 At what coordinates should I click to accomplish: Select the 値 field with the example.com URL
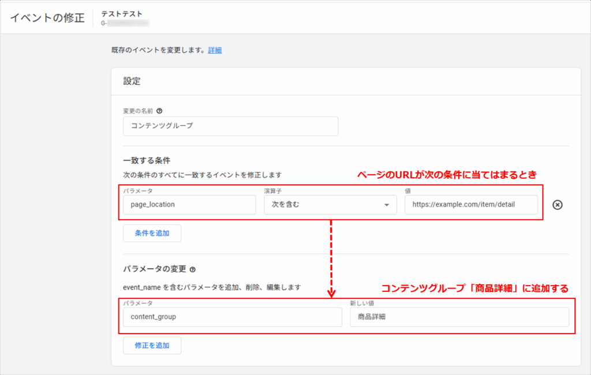pos(471,205)
